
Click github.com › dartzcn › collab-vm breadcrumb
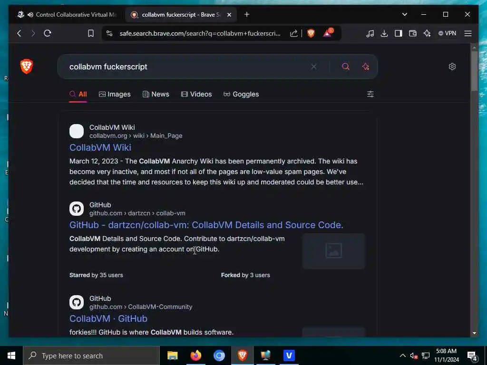(137, 213)
